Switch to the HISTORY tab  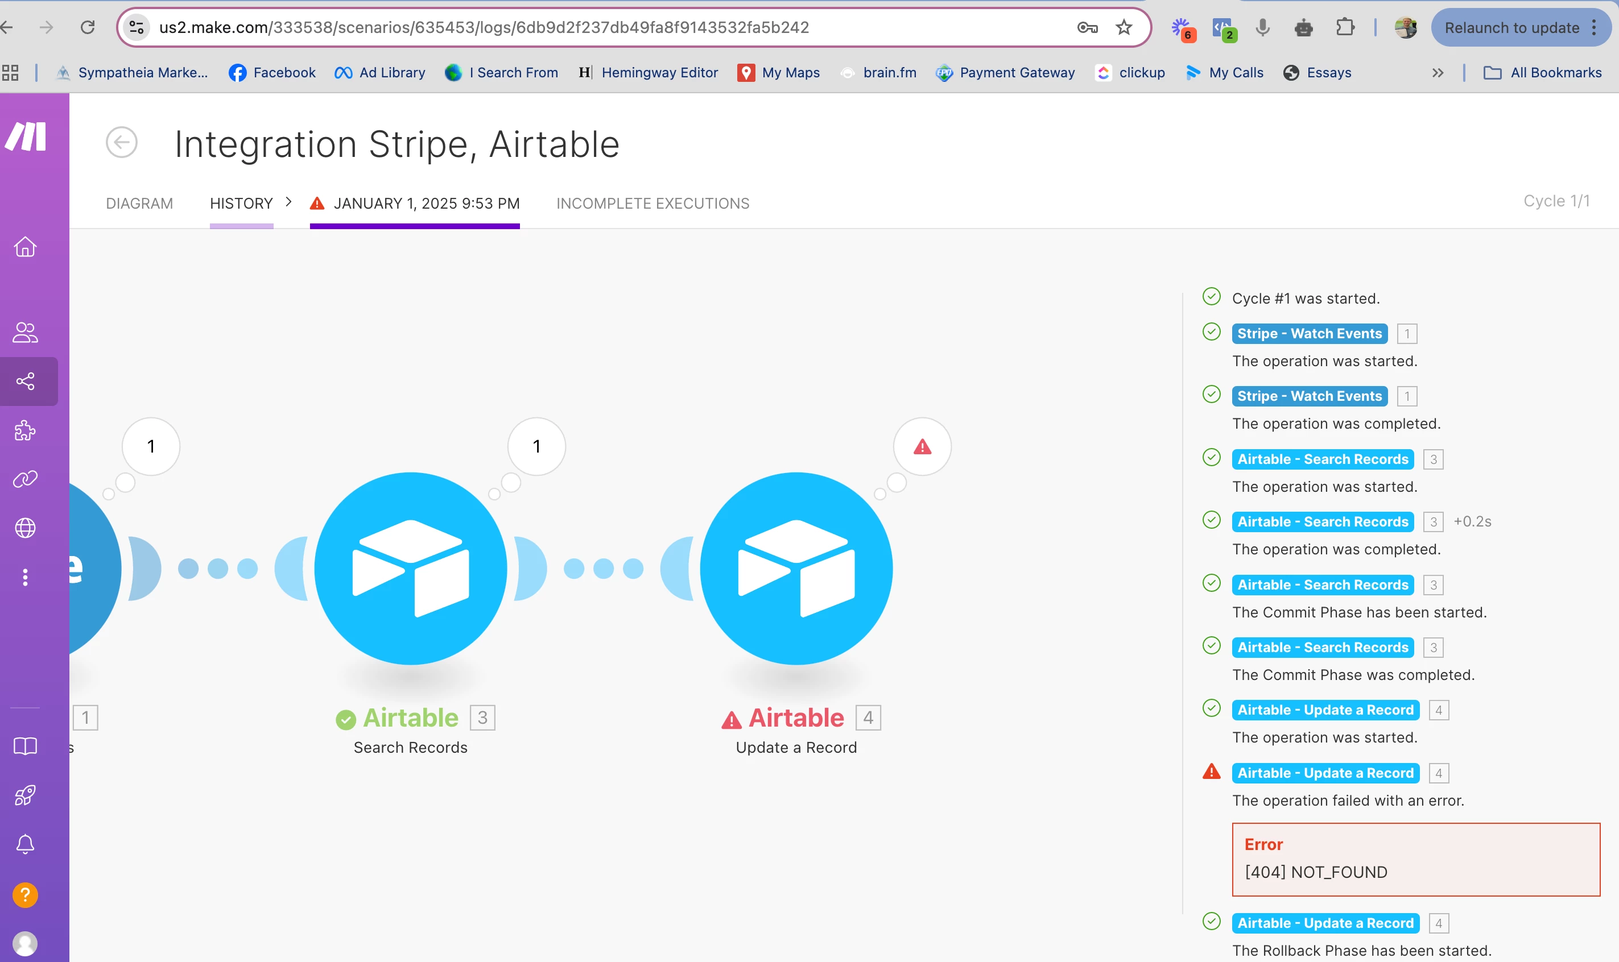coord(241,204)
